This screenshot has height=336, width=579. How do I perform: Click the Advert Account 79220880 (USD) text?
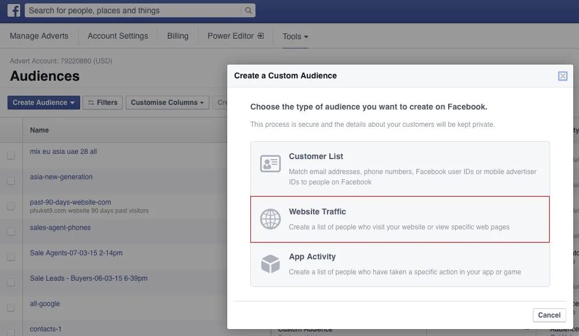point(61,61)
